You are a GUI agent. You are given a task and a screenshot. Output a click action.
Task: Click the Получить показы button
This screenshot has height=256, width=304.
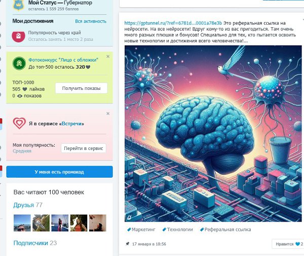81,88
